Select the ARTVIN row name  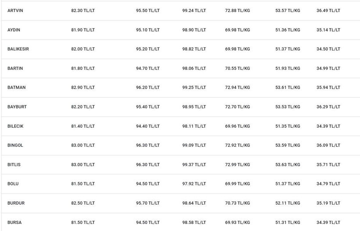[x=15, y=11]
